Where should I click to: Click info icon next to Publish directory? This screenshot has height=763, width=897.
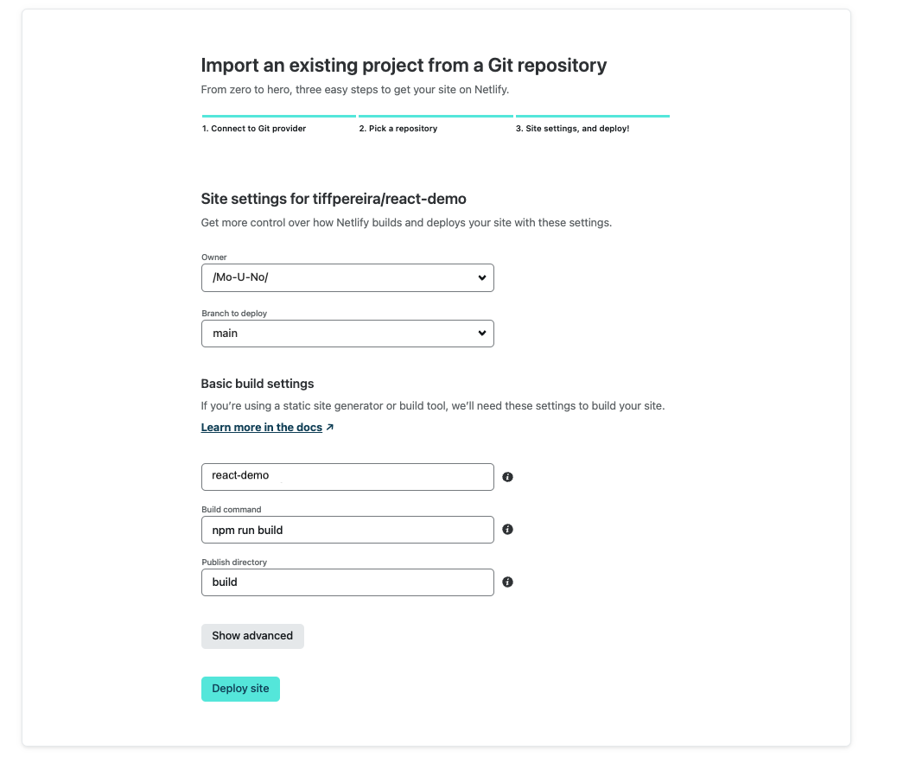pyautogui.click(x=507, y=582)
